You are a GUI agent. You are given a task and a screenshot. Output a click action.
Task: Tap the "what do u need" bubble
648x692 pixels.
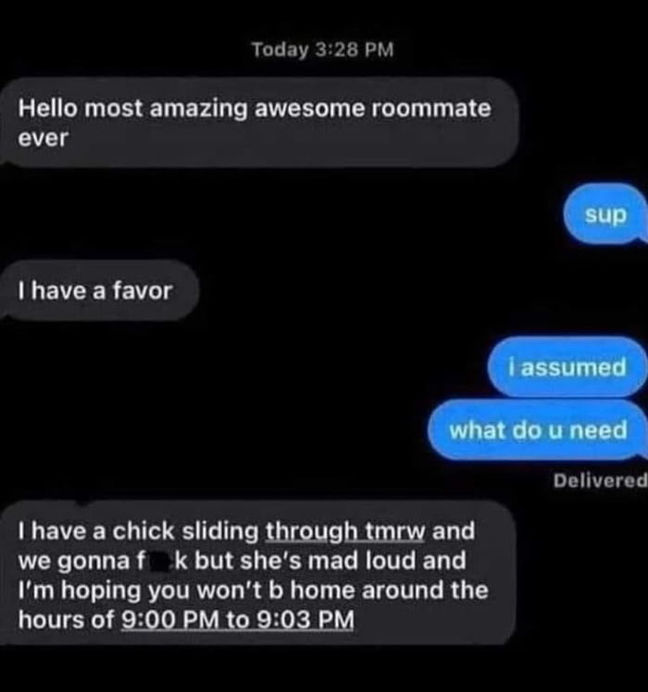(x=538, y=429)
